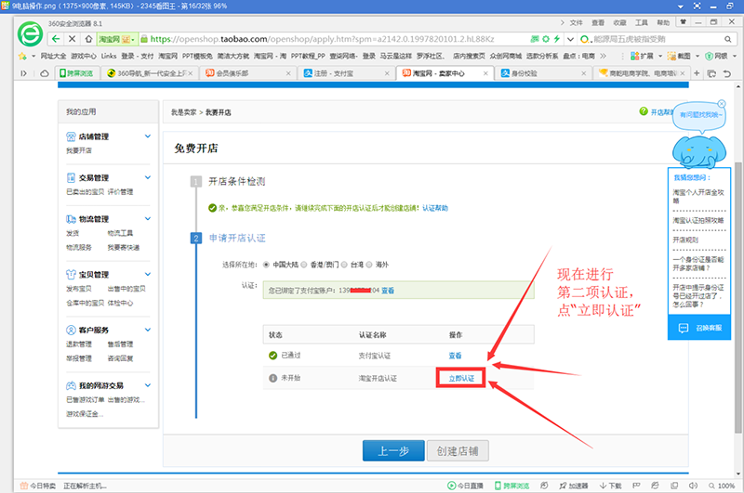Click the 客户服务 person icon

coord(71,331)
